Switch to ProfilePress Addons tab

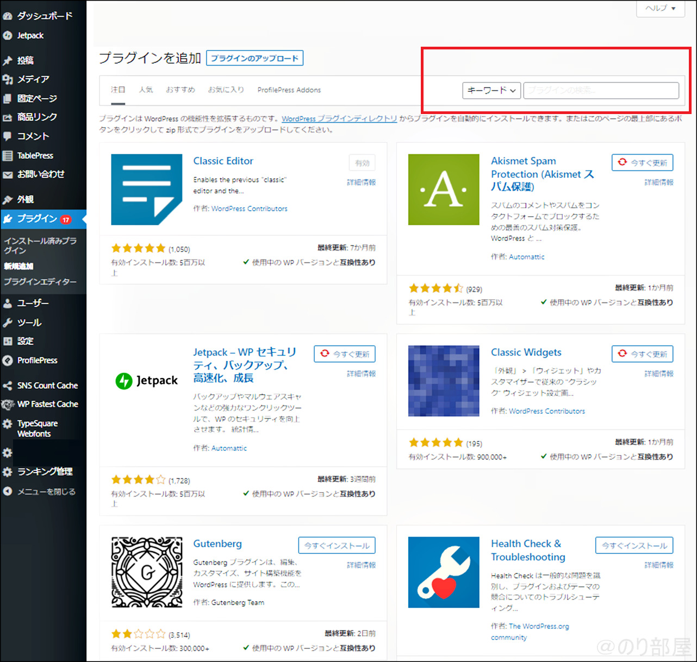[x=289, y=90]
